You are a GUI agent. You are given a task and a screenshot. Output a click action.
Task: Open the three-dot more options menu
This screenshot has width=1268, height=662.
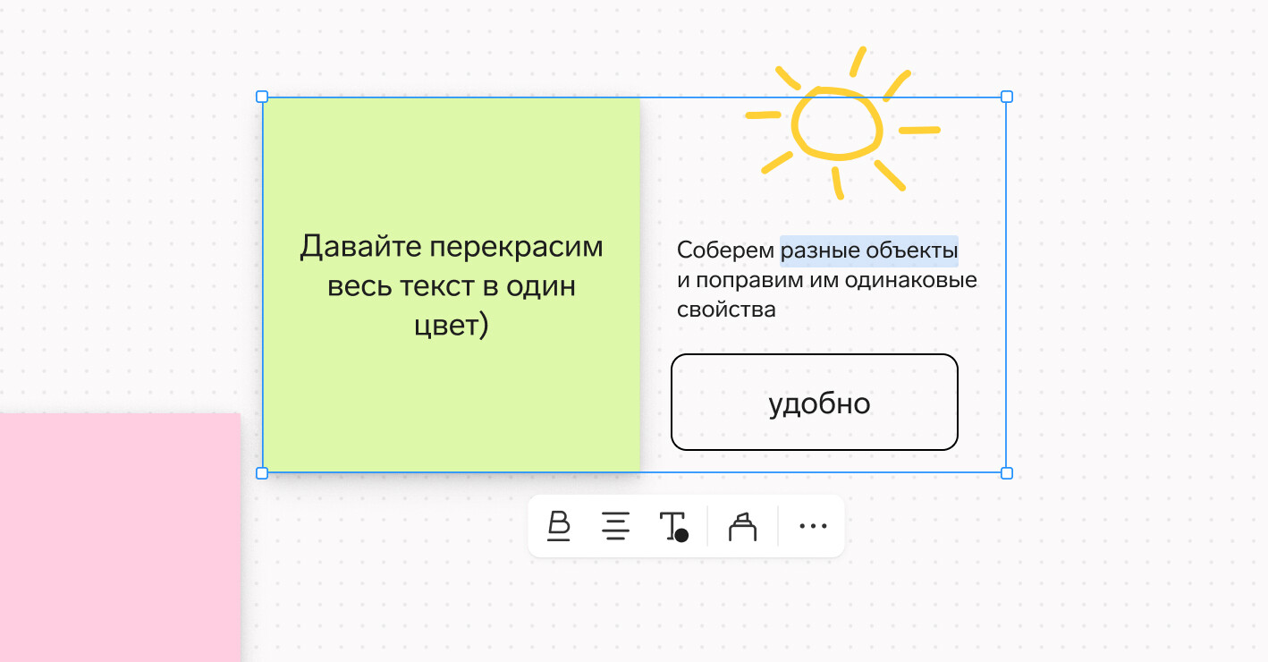click(x=812, y=526)
